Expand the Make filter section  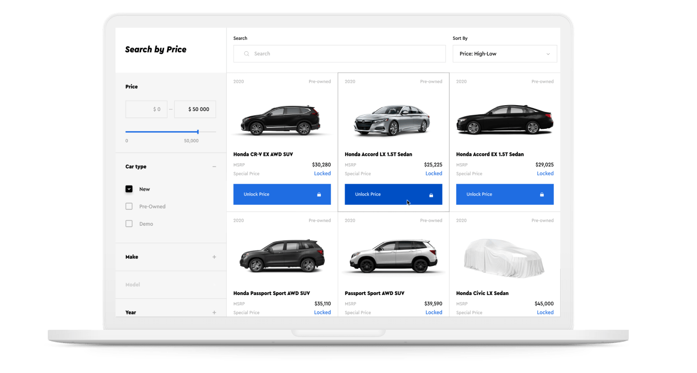tap(170, 257)
